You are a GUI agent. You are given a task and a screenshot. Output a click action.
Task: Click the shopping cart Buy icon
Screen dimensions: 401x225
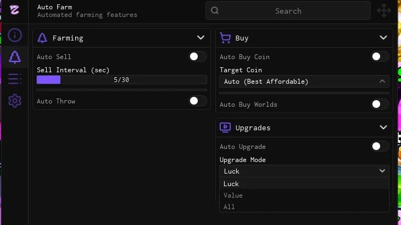225,38
